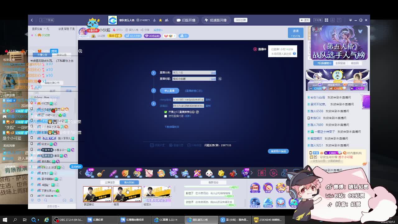This screenshot has height=224, width=398.
Task: Select the pink planet gift icon
Action: (149, 173)
